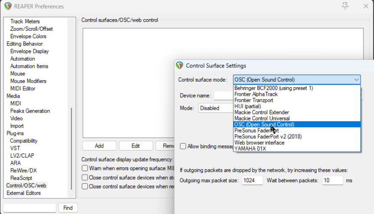Focus the Device name field

(x=223, y=95)
